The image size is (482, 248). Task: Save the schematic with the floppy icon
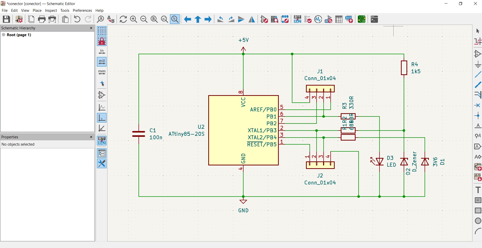pyautogui.click(x=6, y=19)
